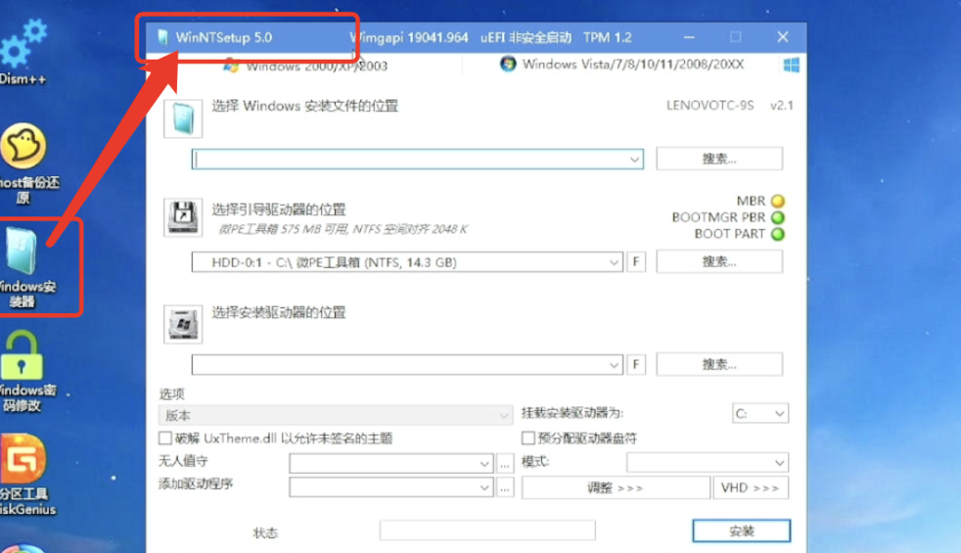The width and height of the screenshot is (961, 553).
Task: Click the Windows logo icon beside the tabs
Action: click(x=792, y=65)
